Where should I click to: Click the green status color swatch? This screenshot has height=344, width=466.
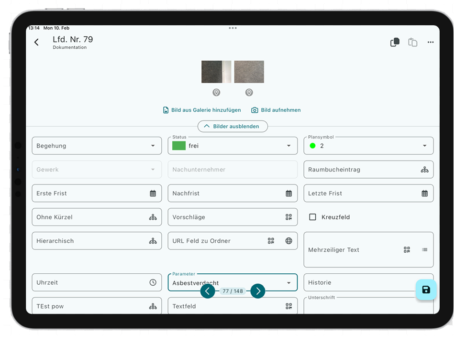pyautogui.click(x=179, y=146)
